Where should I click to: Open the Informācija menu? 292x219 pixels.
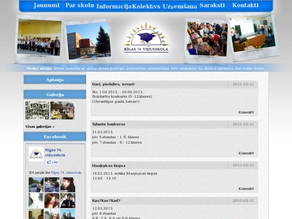coord(114,6)
